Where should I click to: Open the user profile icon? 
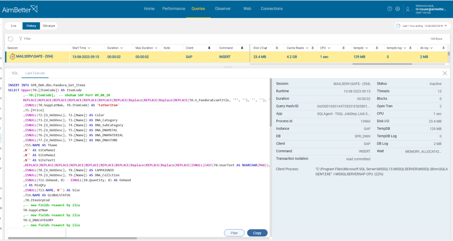[408, 9]
